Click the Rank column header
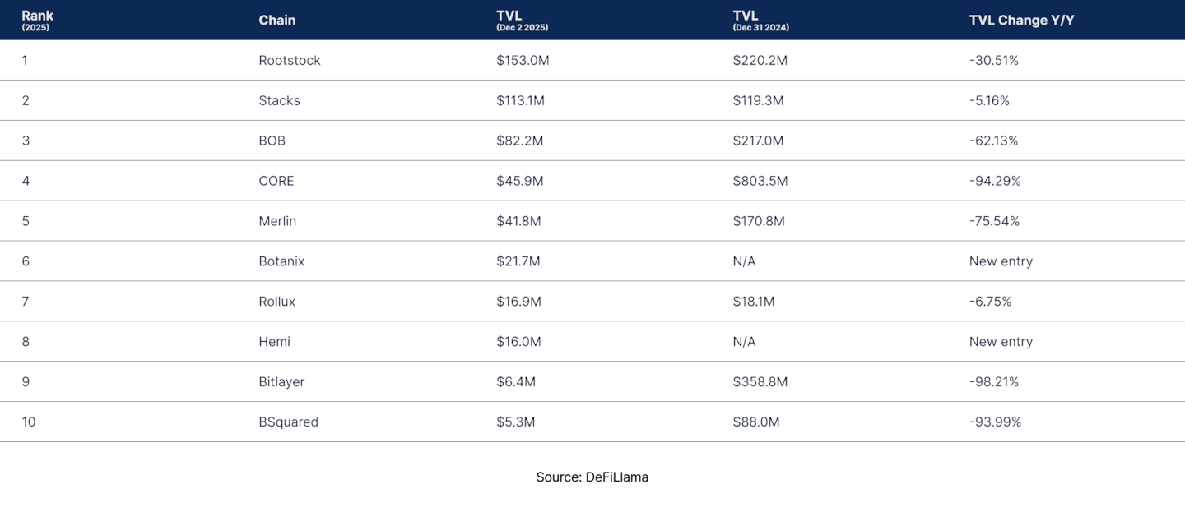 coord(37,20)
